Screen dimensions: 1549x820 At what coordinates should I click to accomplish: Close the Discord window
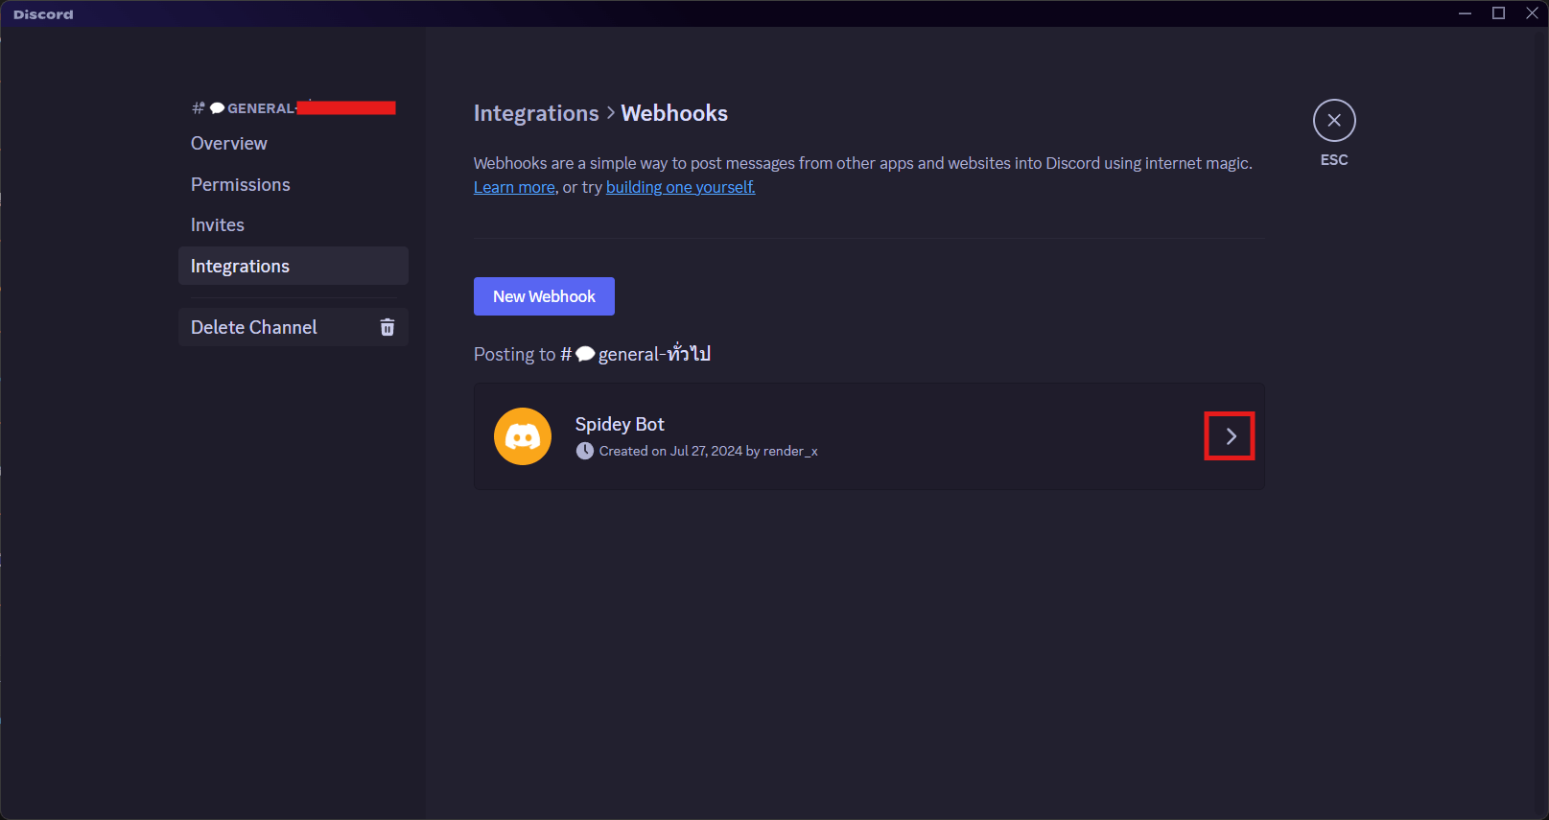click(1532, 13)
